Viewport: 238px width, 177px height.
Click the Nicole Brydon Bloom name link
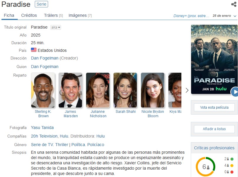tap(153, 114)
